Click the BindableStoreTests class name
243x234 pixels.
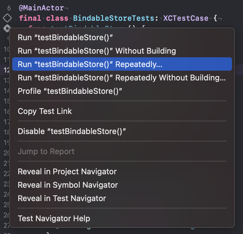(x=114, y=18)
